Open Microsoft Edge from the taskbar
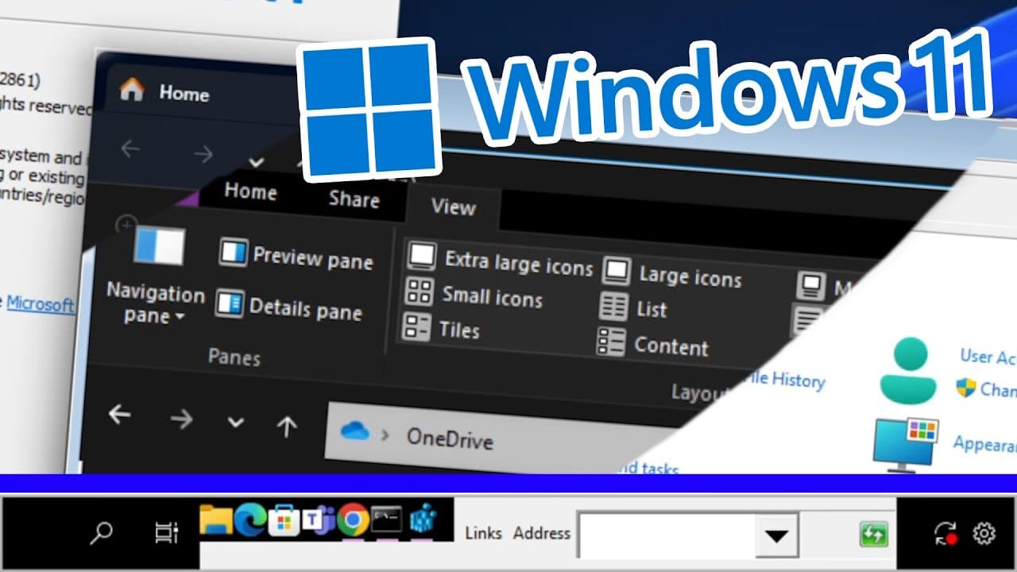 (x=249, y=520)
